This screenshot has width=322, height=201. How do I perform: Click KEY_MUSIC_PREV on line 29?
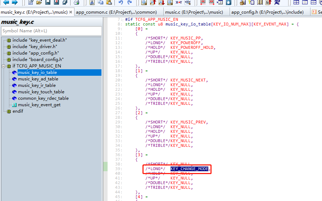pyautogui.click(x=188, y=122)
